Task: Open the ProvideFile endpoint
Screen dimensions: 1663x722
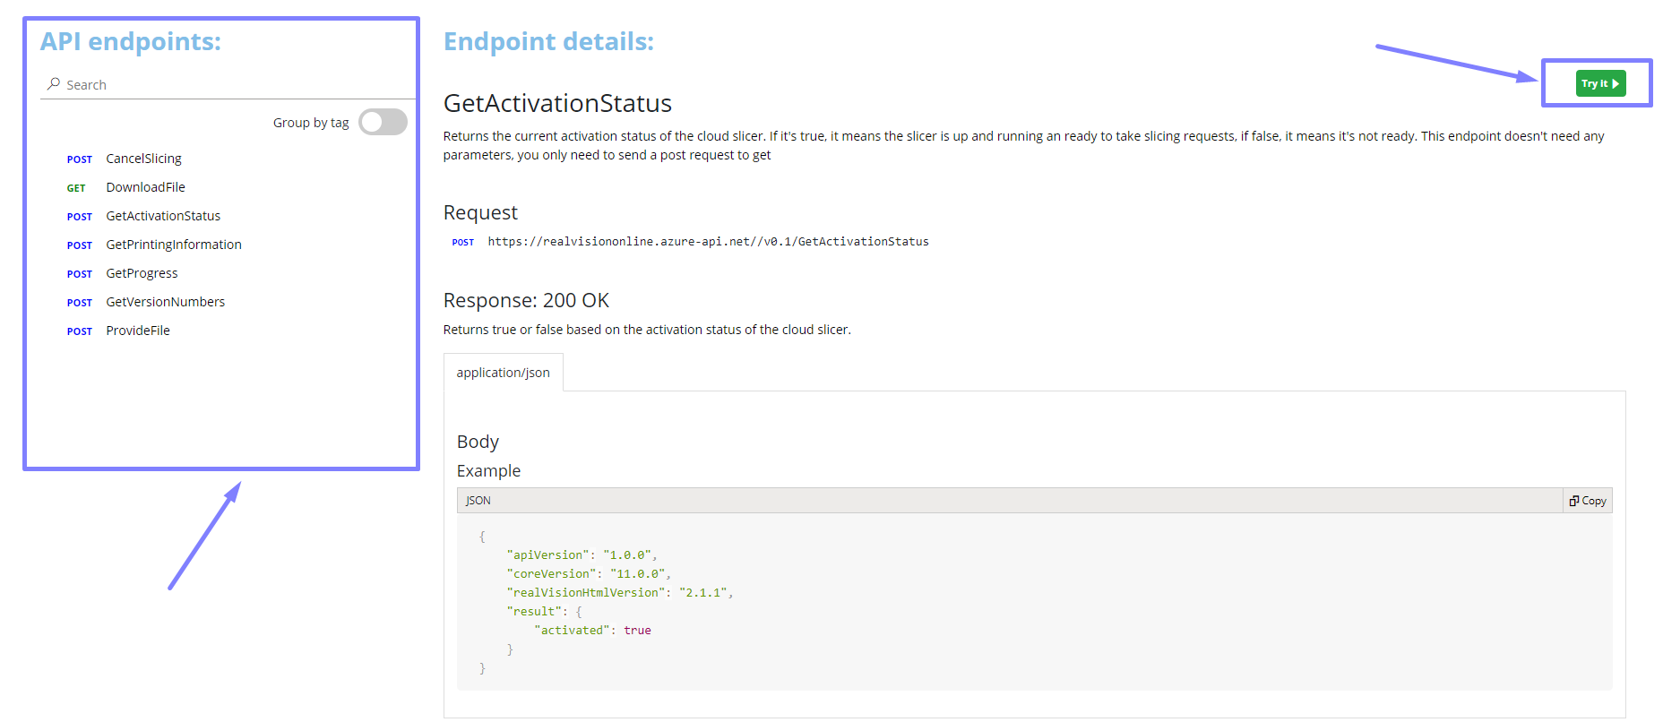Action: tap(138, 331)
